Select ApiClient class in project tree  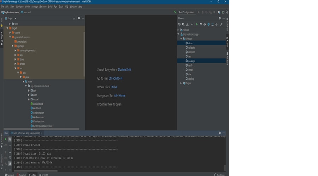pos(38,108)
